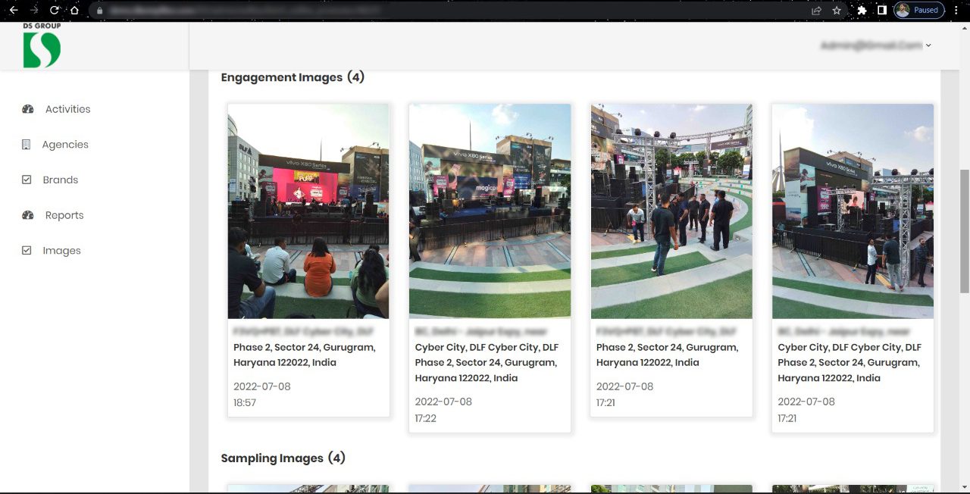Viewport: 970px width, 494px height.
Task: Open the Paused profile menu
Action: point(918,11)
